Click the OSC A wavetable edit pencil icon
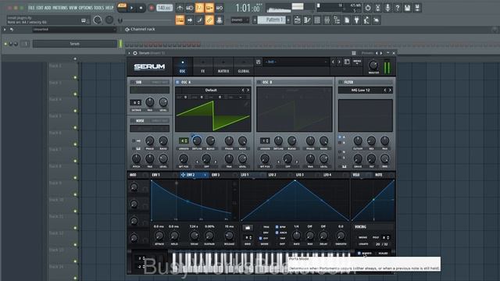Screen dimensions: 500x281 (x=246, y=104)
